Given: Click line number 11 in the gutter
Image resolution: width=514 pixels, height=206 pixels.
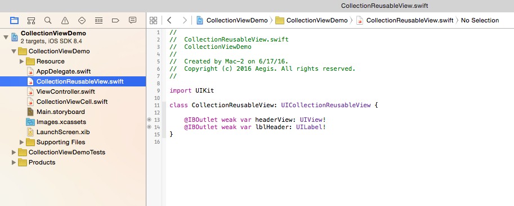Looking at the screenshot, I should pyautogui.click(x=158, y=106).
